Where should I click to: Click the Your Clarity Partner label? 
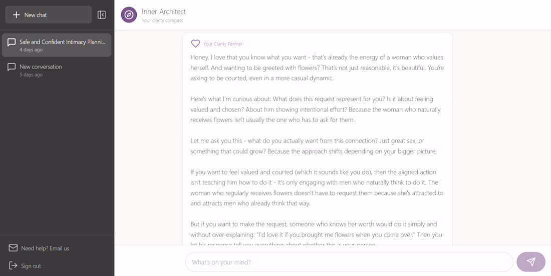click(x=223, y=44)
